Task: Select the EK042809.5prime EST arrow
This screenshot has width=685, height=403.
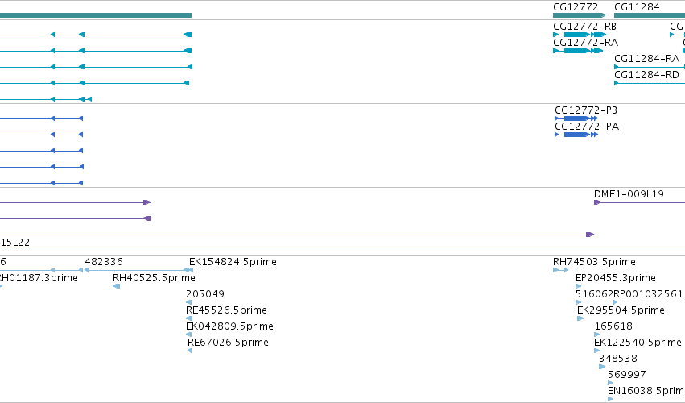Action: point(188,334)
